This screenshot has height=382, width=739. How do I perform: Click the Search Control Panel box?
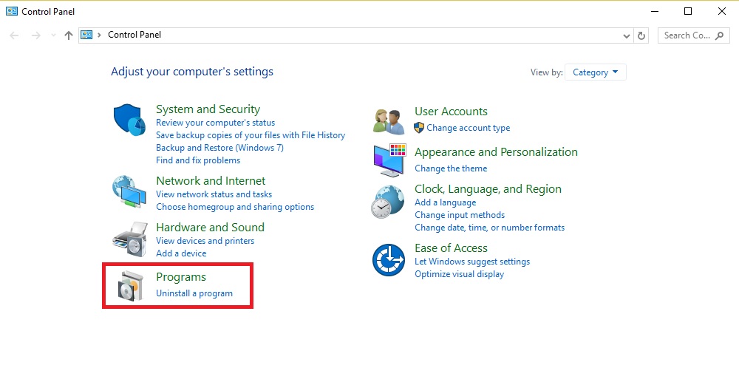(693, 35)
